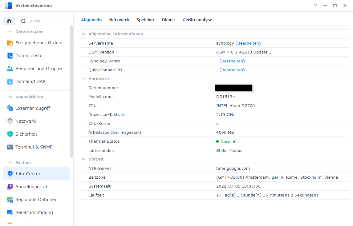The image size is (353, 226).
Task: Click the Systemzeit value 2022-07-05 18:03:56
Action: coord(238,186)
